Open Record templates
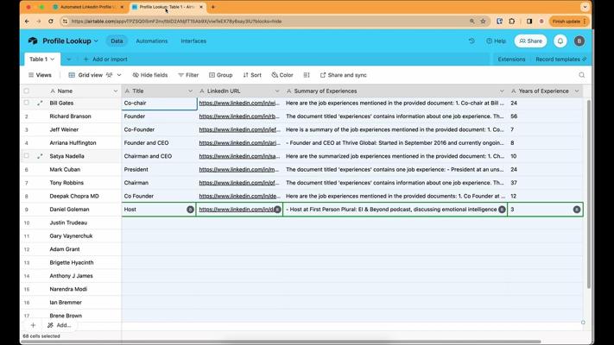This screenshot has height=345, width=614. pyautogui.click(x=560, y=59)
